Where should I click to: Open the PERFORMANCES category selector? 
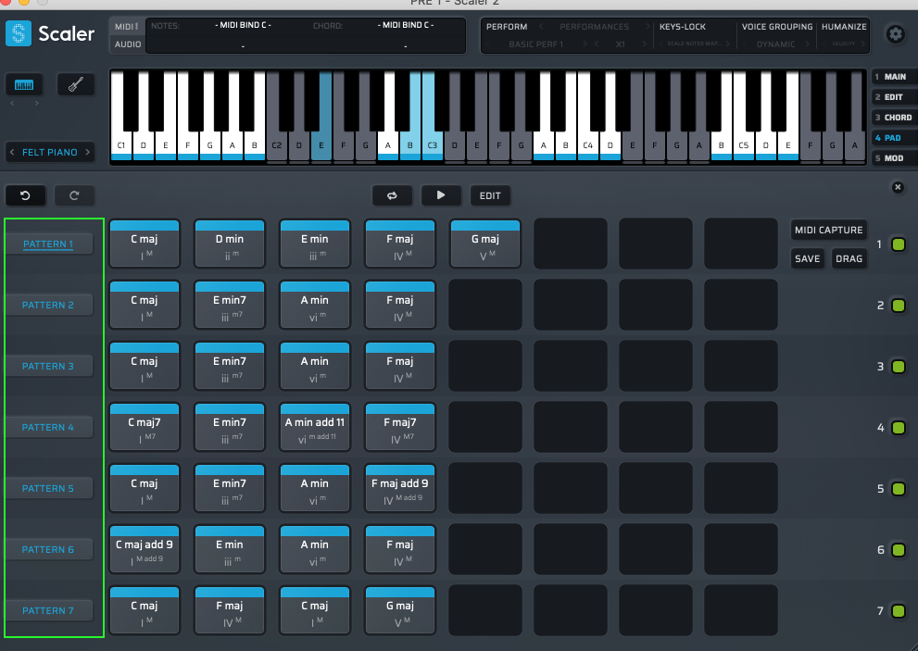click(x=594, y=27)
